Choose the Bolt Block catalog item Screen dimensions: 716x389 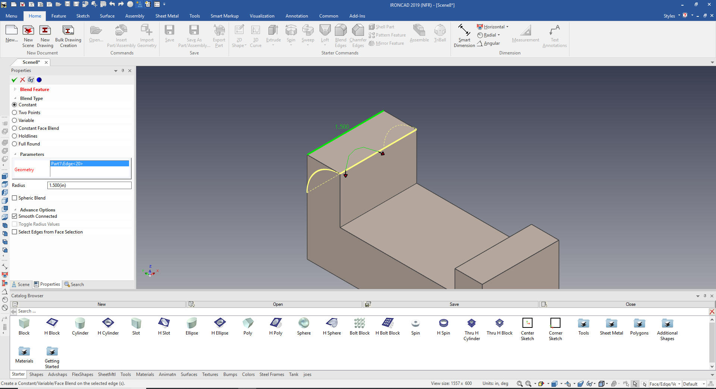click(x=359, y=323)
